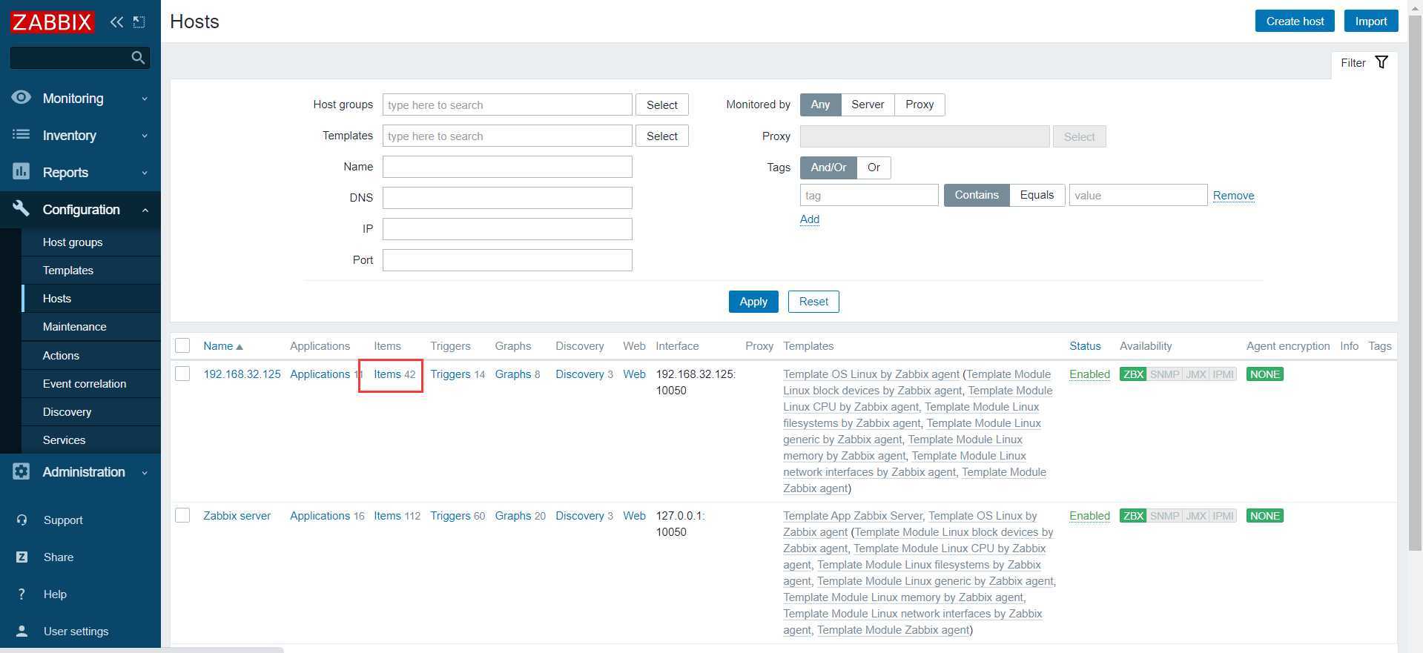The width and height of the screenshot is (1423, 653).
Task: Reset the host filter
Action: click(813, 302)
